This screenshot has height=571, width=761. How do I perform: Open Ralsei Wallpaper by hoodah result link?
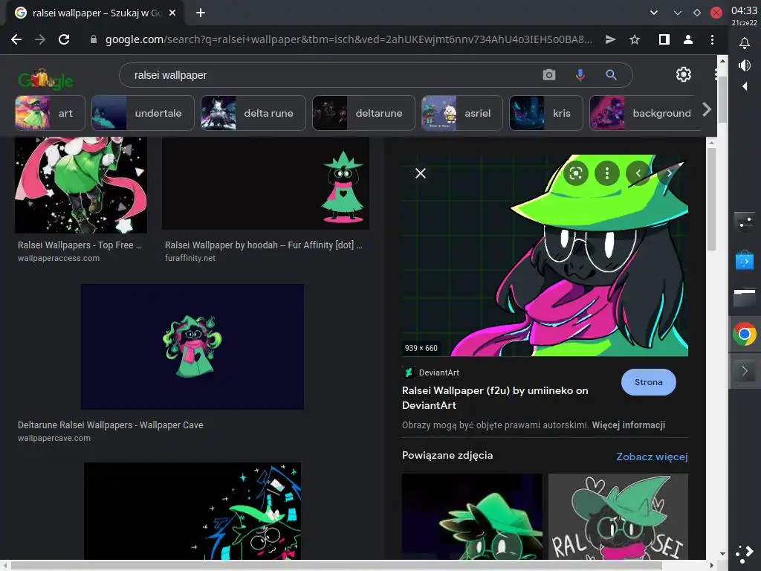tap(264, 245)
